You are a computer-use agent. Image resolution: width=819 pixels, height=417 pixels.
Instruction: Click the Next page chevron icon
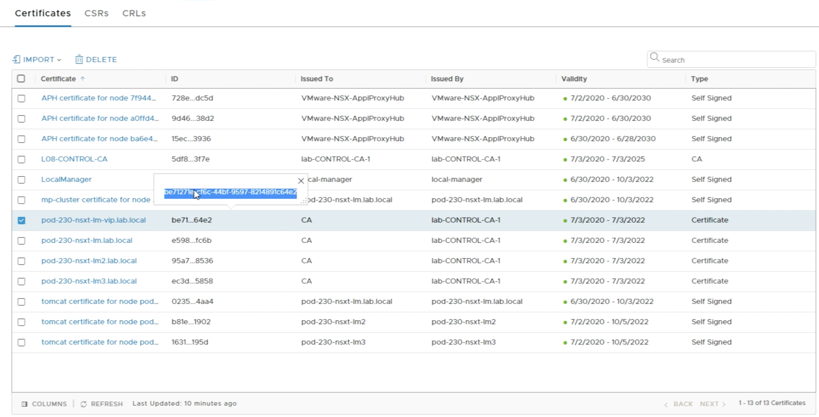click(x=724, y=404)
